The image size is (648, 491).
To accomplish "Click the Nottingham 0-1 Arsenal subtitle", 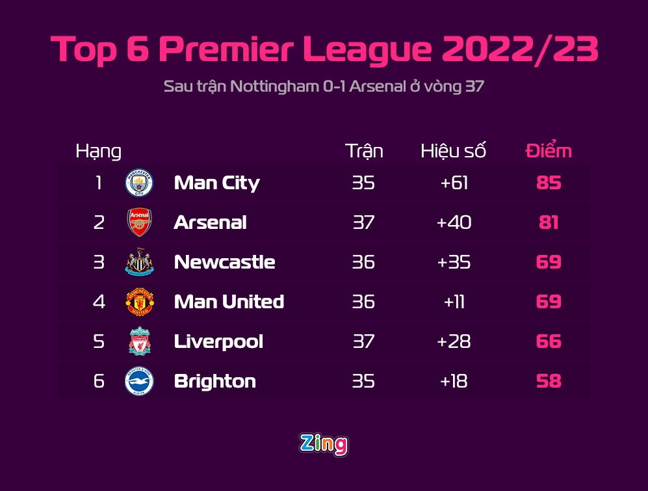I will click(324, 86).
